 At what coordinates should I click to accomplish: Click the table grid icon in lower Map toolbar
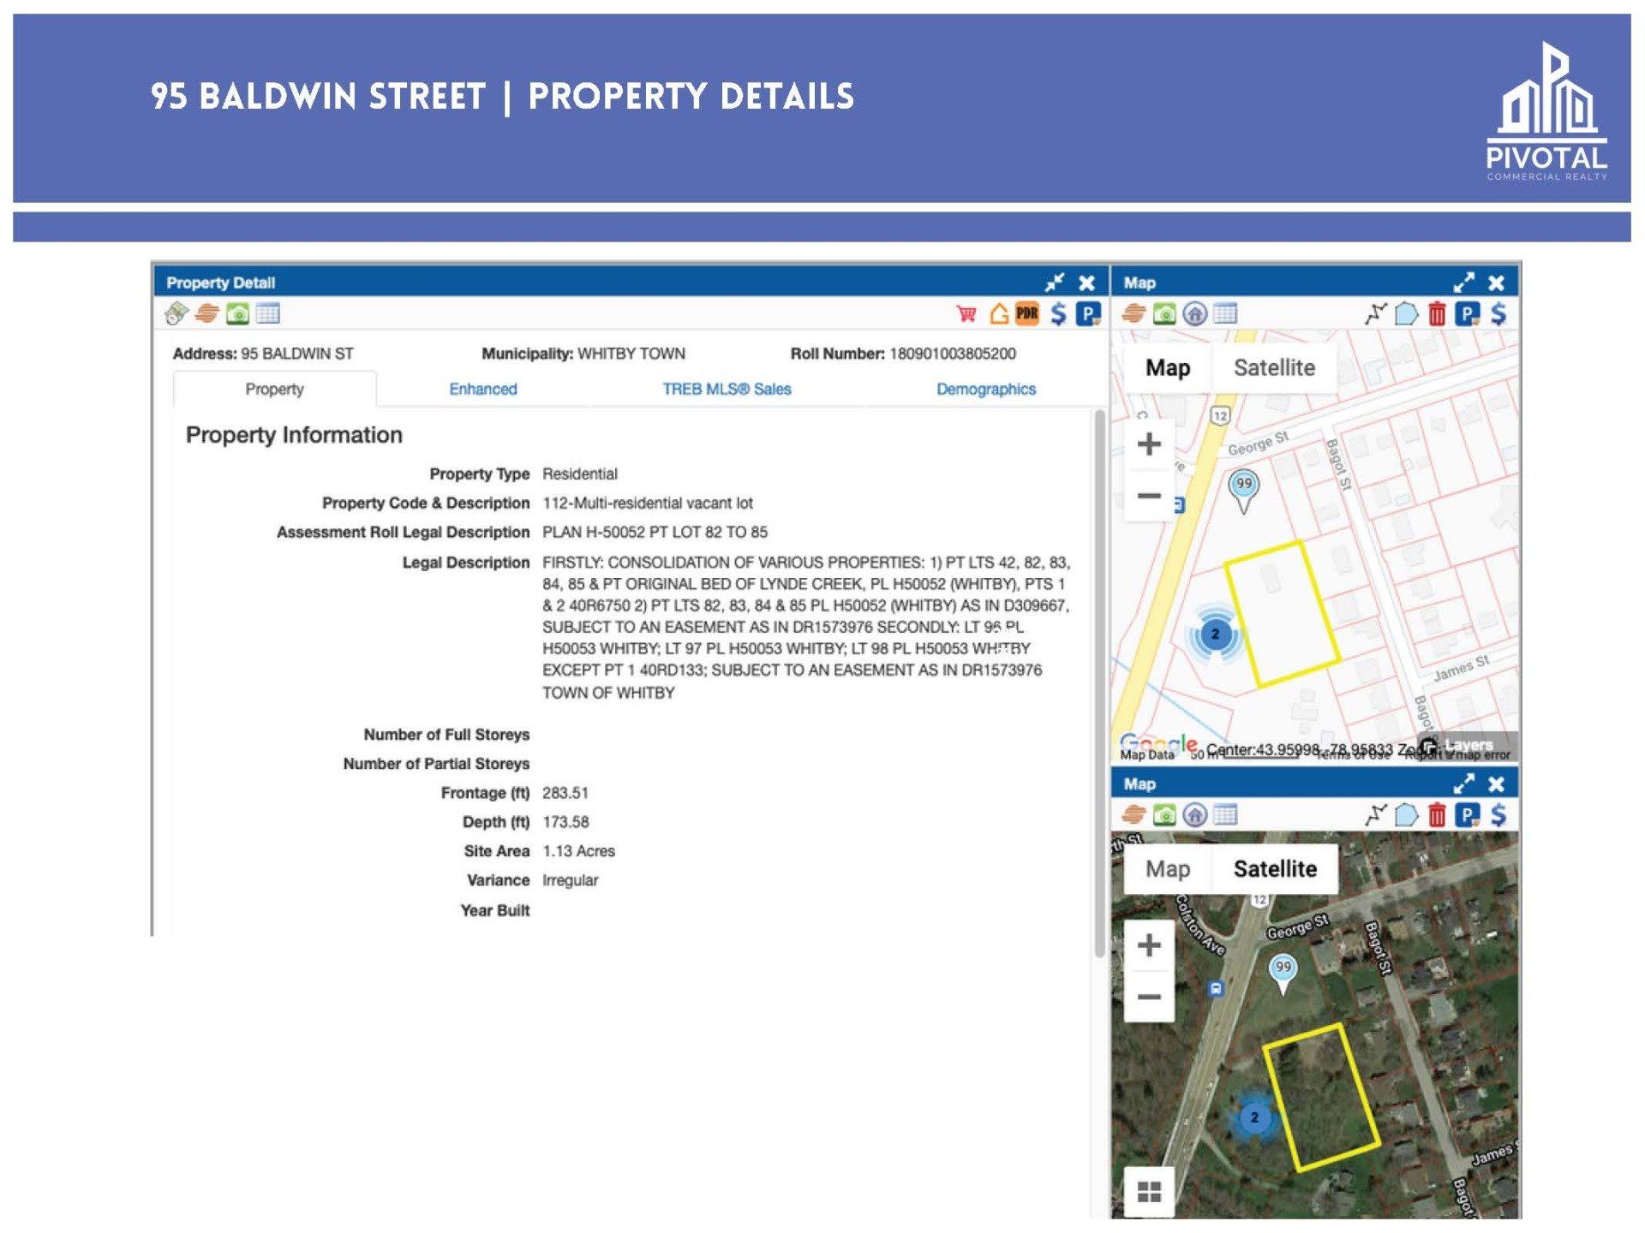1226,815
